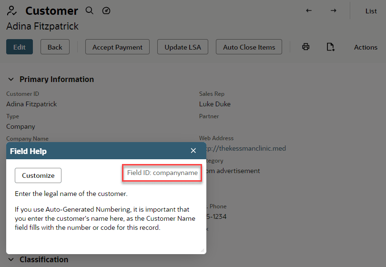The width and height of the screenshot is (386, 267).
Task: Click the customer record icon beside the Customer title
Action: [x=11, y=10]
